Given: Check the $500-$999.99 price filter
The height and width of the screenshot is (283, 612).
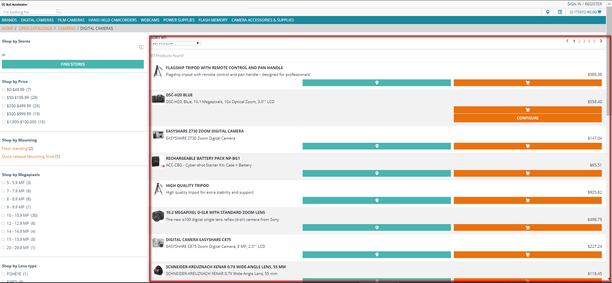Looking at the screenshot, I should coord(3,114).
